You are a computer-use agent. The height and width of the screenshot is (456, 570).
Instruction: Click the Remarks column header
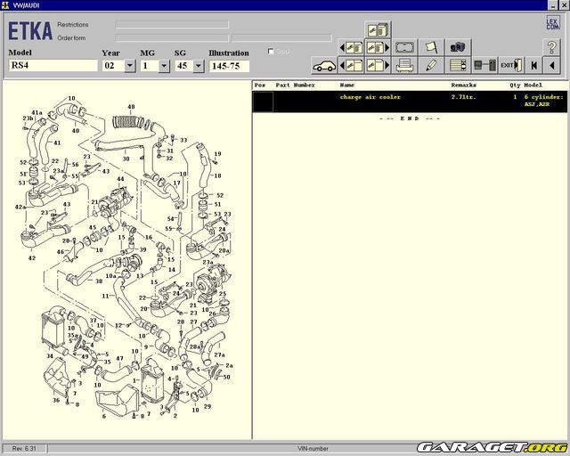pyautogui.click(x=466, y=85)
